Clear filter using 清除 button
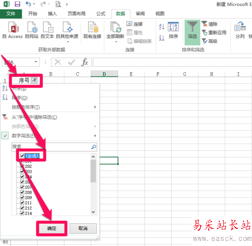 (210, 24)
